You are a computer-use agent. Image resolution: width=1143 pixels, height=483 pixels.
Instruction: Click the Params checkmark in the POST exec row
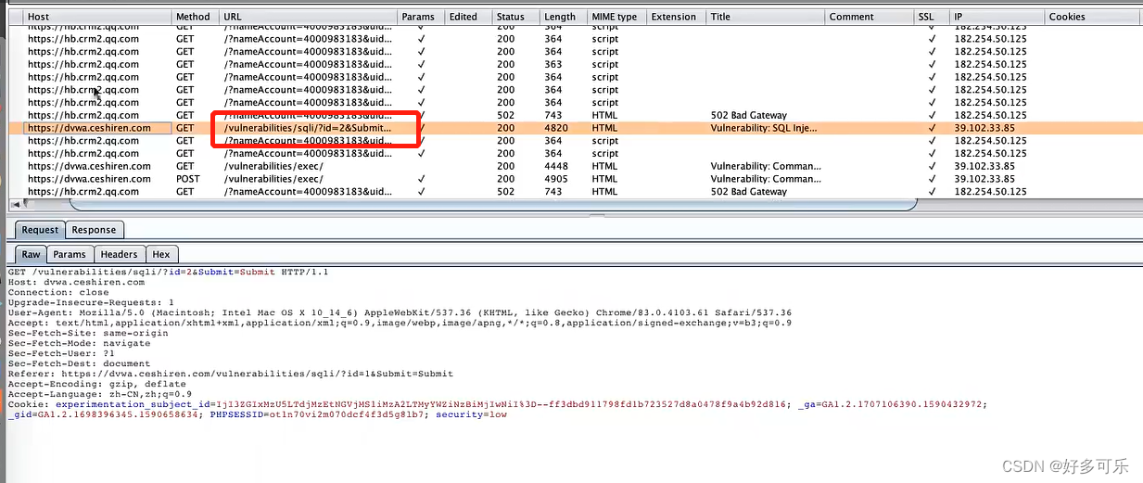tap(422, 179)
